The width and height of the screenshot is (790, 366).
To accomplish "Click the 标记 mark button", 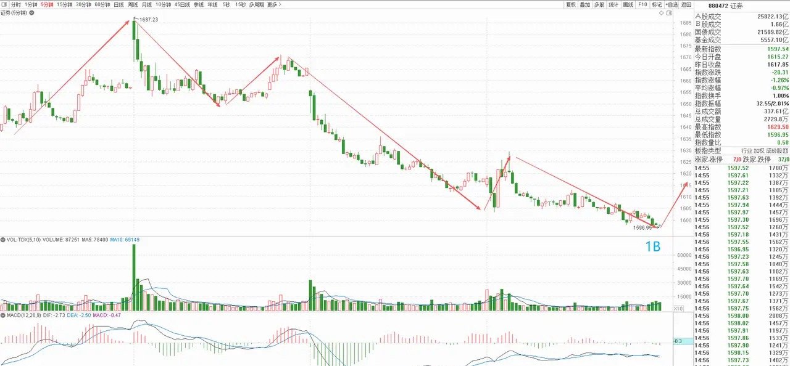I will tap(657, 4).
